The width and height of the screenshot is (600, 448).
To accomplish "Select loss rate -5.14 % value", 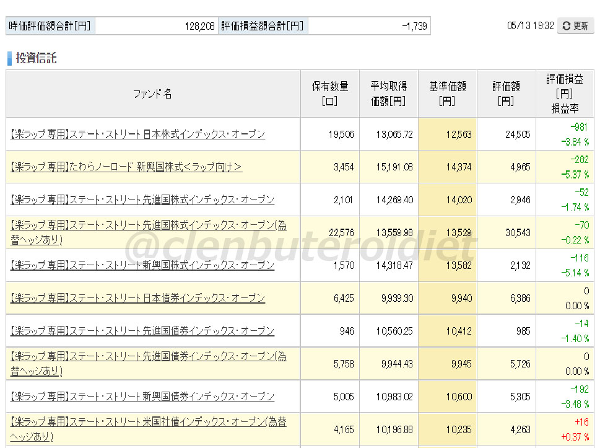I will pyautogui.click(x=575, y=273).
